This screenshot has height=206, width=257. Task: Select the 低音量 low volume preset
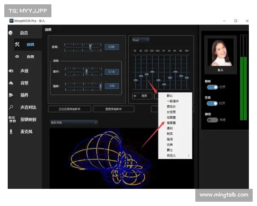click(x=175, y=117)
